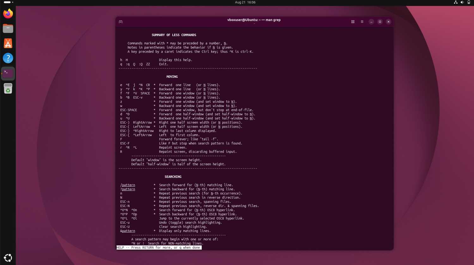Click the underlined '&pattern' command

[128, 231]
